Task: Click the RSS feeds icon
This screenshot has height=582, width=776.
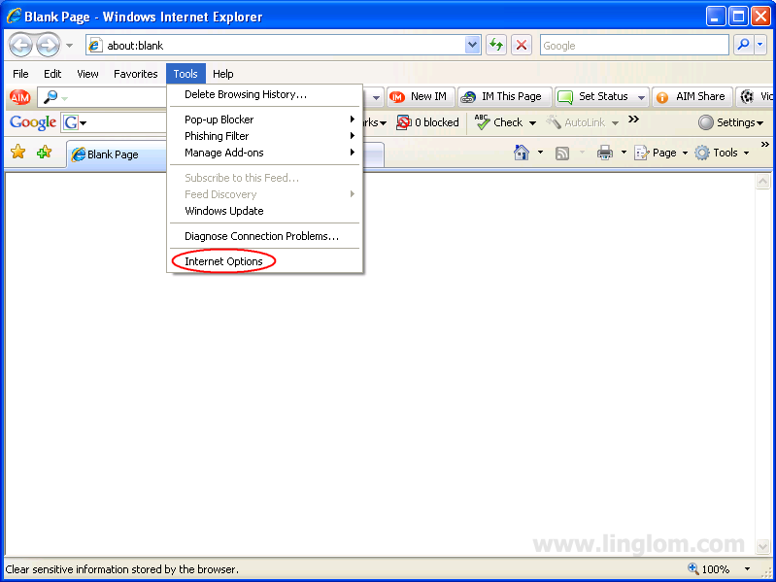Action: 562,153
